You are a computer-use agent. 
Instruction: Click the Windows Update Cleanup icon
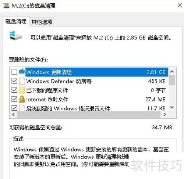(22, 71)
